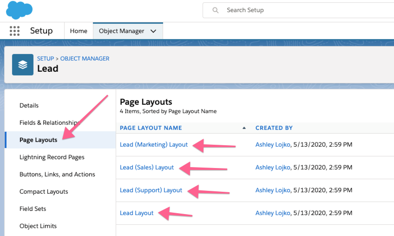The height and width of the screenshot is (236, 394).
Task: Open the Lead (Sales) Layout link
Action: pos(147,168)
